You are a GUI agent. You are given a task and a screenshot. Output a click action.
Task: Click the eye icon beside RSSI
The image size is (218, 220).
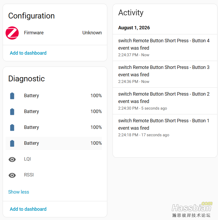point(12,175)
